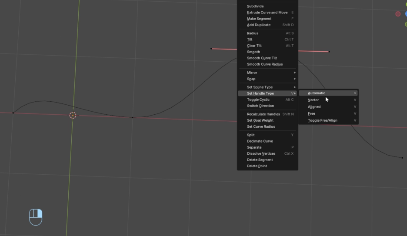The image size is (407, 236).
Task: Click Dissolve Vertices entry
Action: coord(267,153)
